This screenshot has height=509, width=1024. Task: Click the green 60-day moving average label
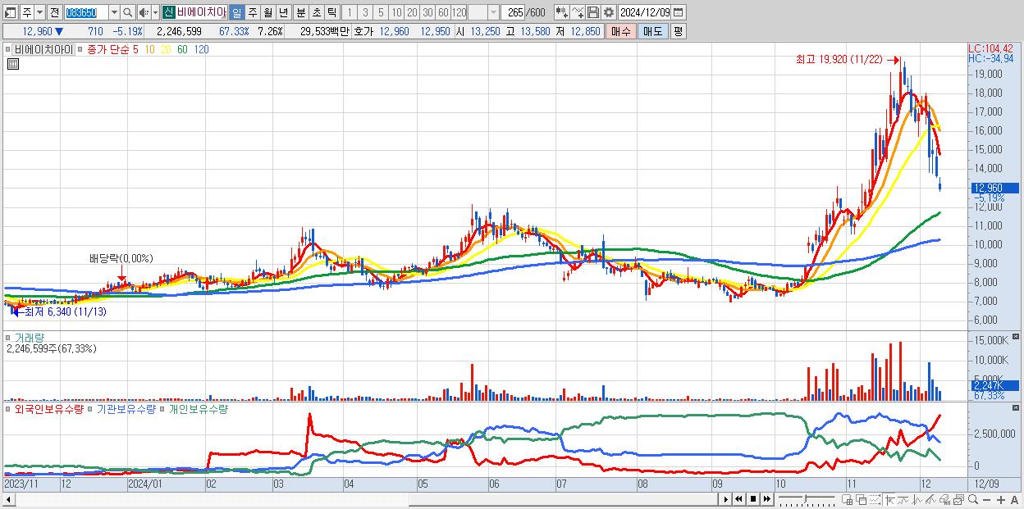pyautogui.click(x=182, y=49)
